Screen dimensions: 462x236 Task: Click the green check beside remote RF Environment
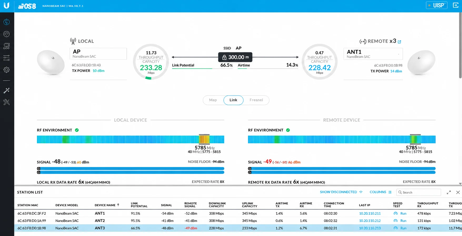point(288,130)
